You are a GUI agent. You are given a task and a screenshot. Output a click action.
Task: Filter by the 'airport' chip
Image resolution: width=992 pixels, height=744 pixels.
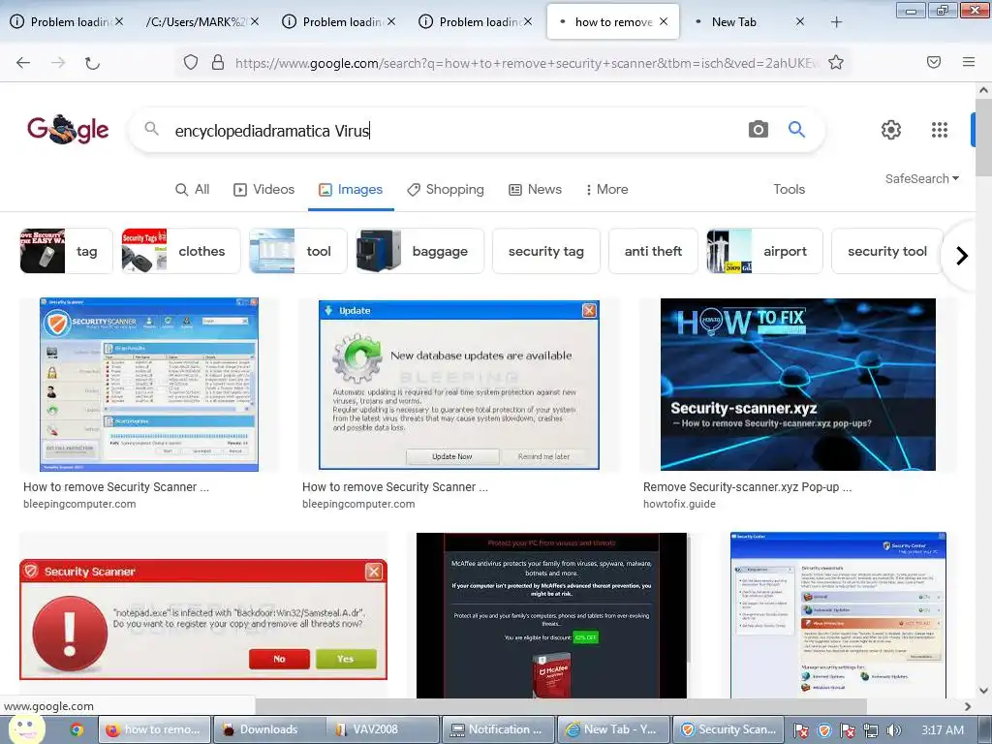[x=764, y=251]
